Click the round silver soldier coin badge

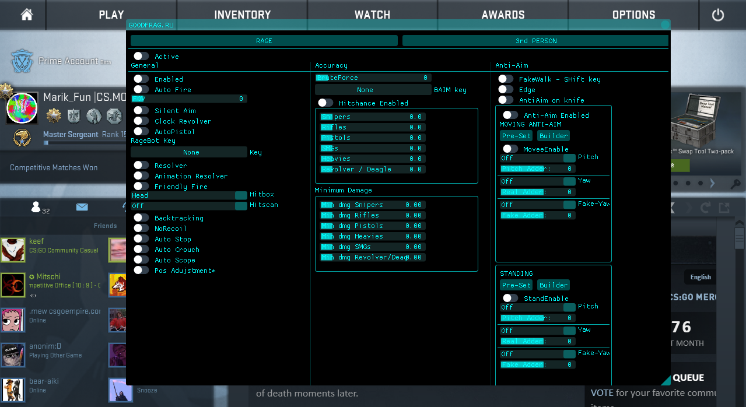pos(94,115)
